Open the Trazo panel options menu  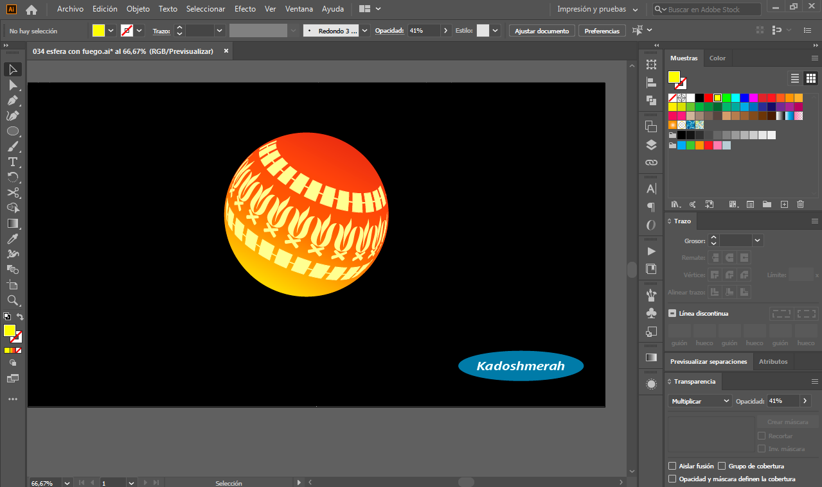tap(814, 221)
